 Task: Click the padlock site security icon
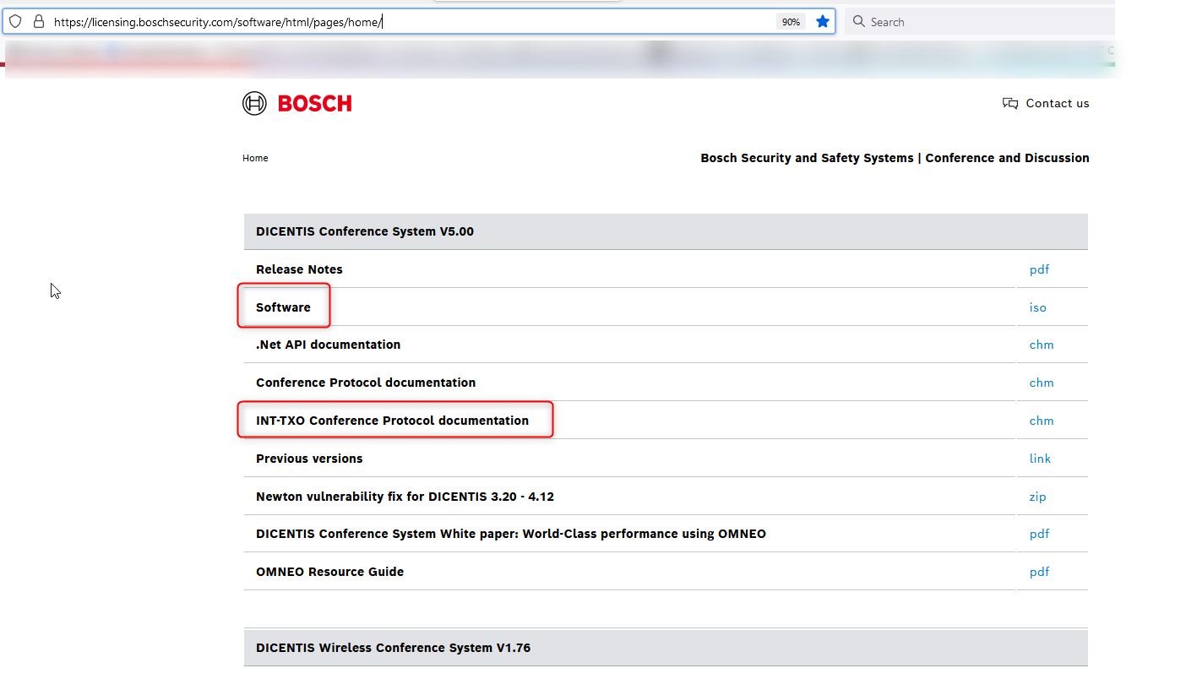pyautogui.click(x=38, y=22)
